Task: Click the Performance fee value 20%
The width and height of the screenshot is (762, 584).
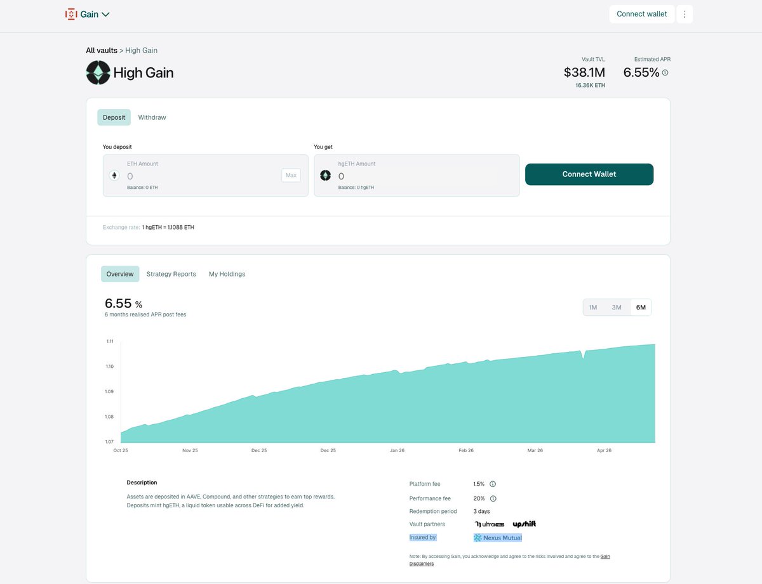Action: pyautogui.click(x=479, y=498)
